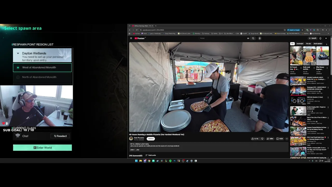The image size is (332, 187).
Task: Bookmark the page with the star icon
Action: pos(302,30)
